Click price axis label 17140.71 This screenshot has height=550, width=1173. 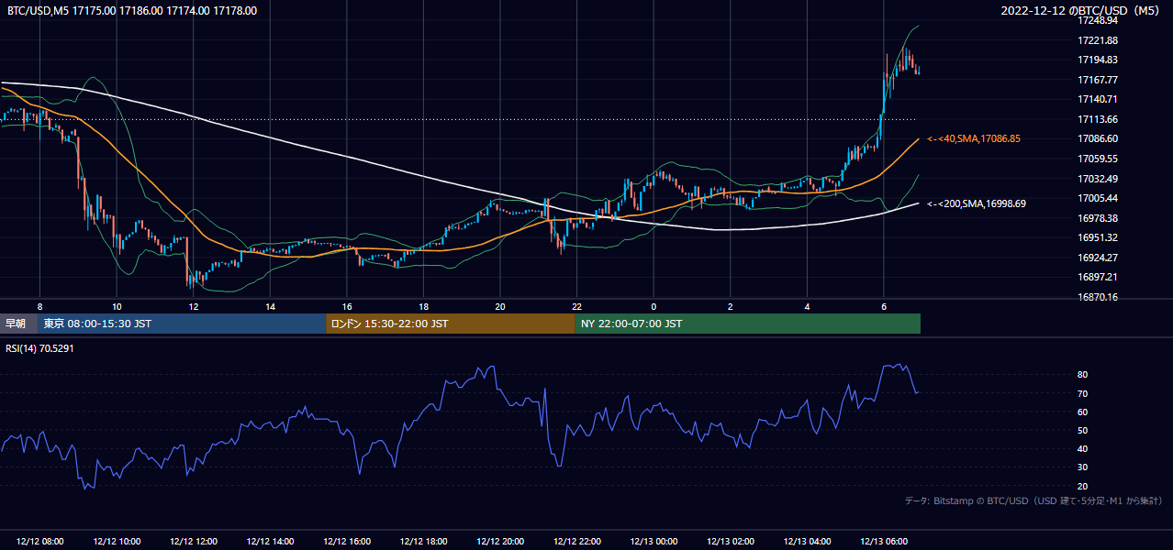coord(1099,99)
